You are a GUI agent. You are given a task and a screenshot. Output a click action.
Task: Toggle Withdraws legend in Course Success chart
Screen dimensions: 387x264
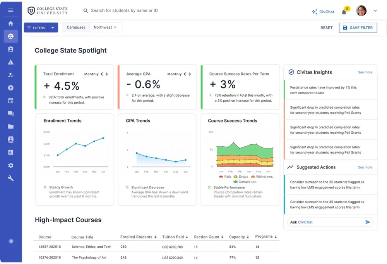coord(262,177)
